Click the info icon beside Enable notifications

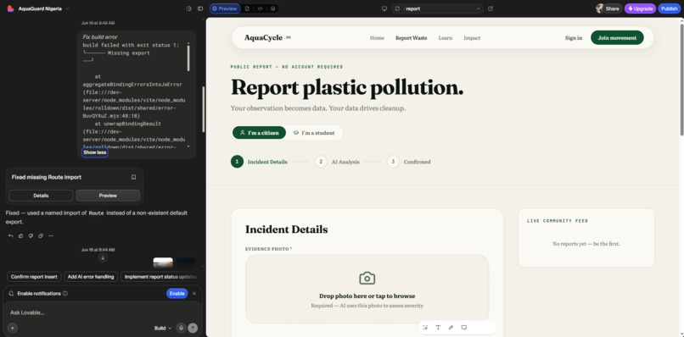click(65, 294)
